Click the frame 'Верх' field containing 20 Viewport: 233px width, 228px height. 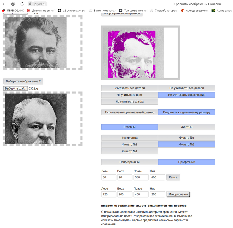tap(125, 177)
